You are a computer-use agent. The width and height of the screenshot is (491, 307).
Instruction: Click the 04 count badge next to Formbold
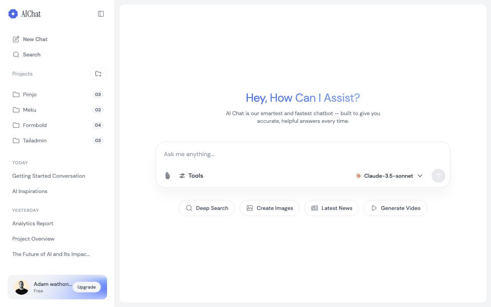click(x=98, y=125)
